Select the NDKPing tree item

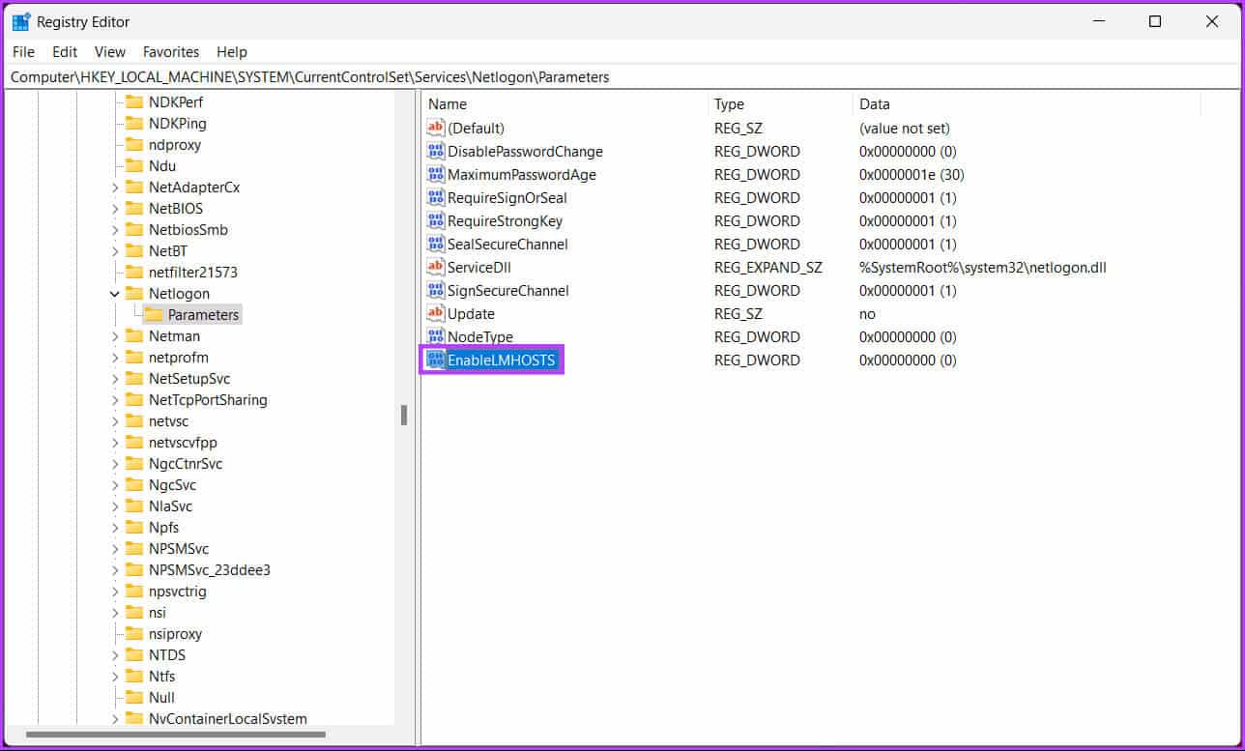point(178,124)
